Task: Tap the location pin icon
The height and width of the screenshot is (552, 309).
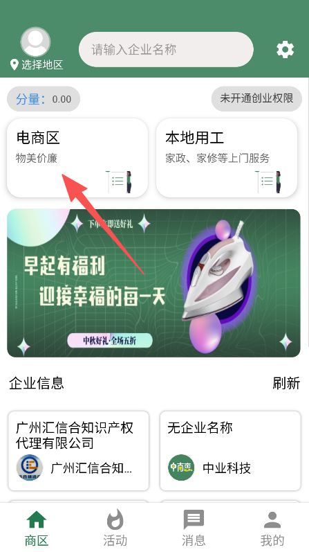Action: click(14, 65)
